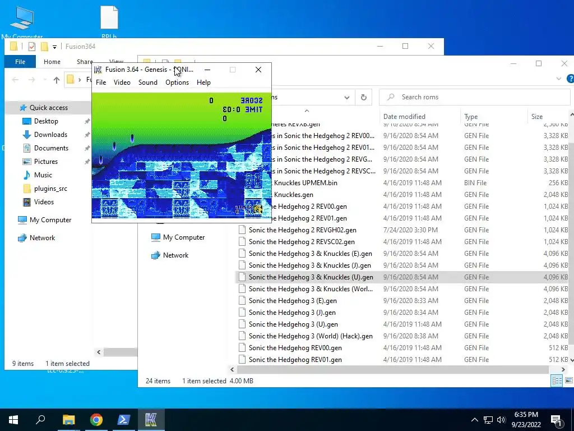Select Sonic the Hedgehog 3 (J).gen
Viewport: 574px width, 431px height.
pos(402,313)
